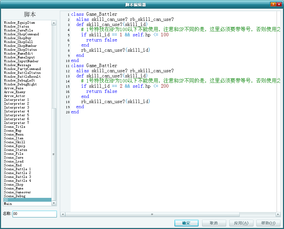Select the Main script in the list
Screen dimensions: 284x229
click(x=27, y=204)
